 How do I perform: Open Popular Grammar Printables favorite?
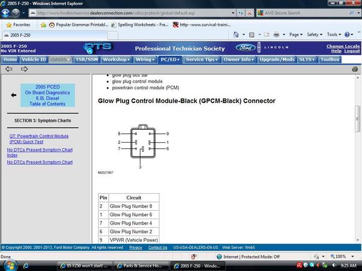[78, 25]
